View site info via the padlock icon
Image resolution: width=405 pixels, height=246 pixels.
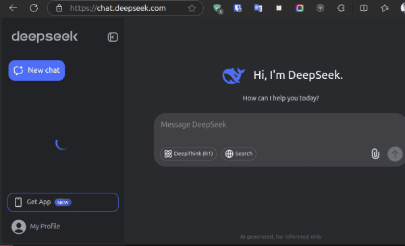coord(59,8)
